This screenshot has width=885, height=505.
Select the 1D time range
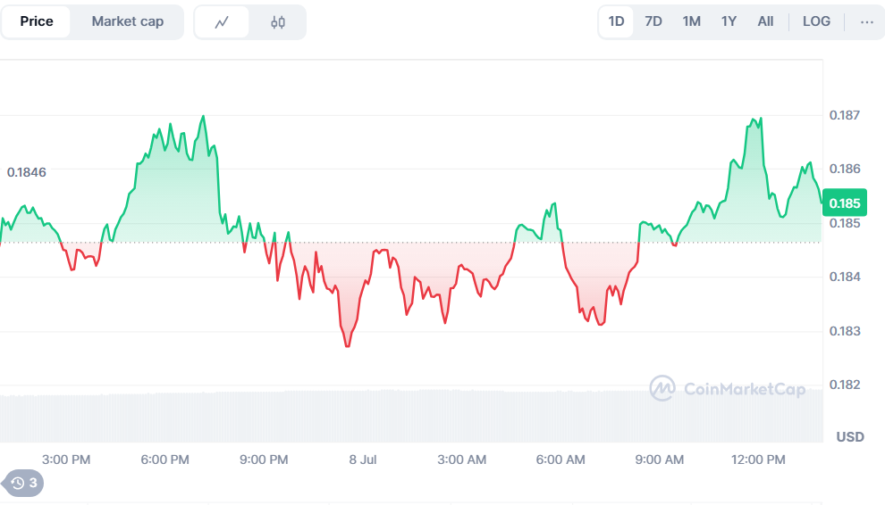616,21
